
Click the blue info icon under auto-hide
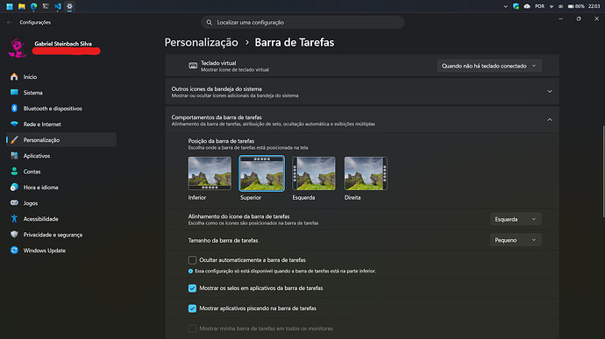[x=190, y=272]
